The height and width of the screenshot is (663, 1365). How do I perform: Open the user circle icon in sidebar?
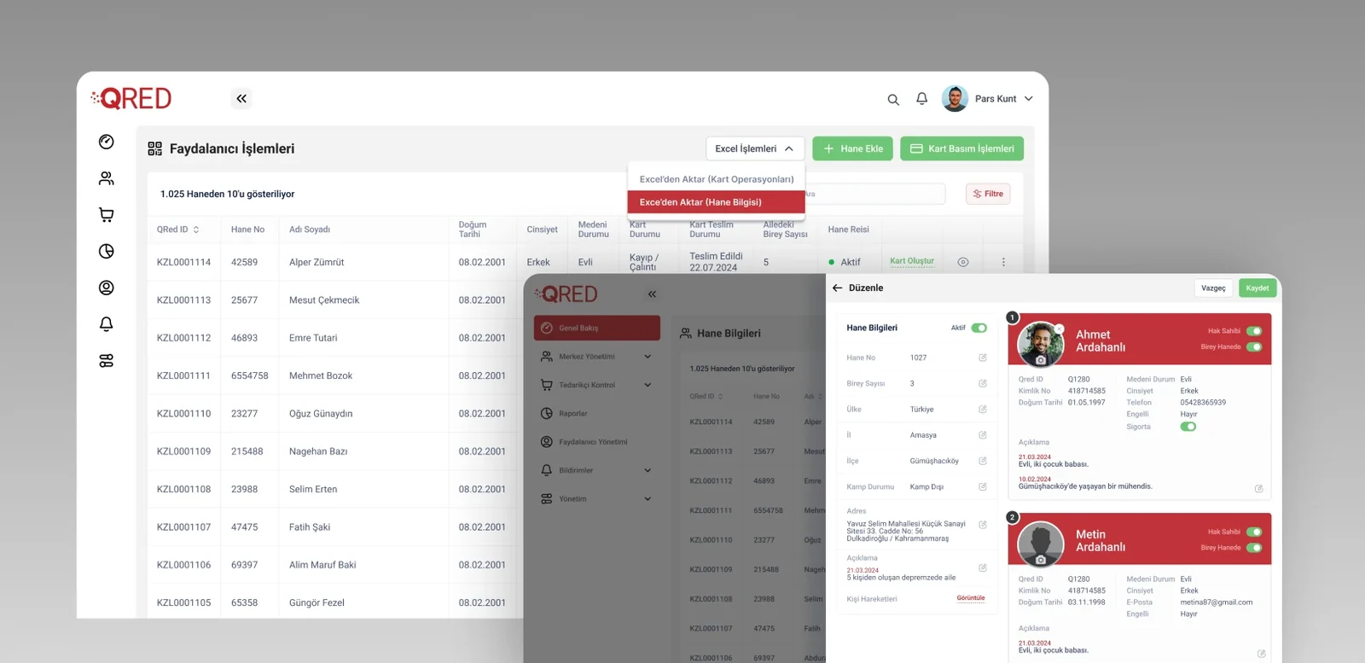pos(106,288)
